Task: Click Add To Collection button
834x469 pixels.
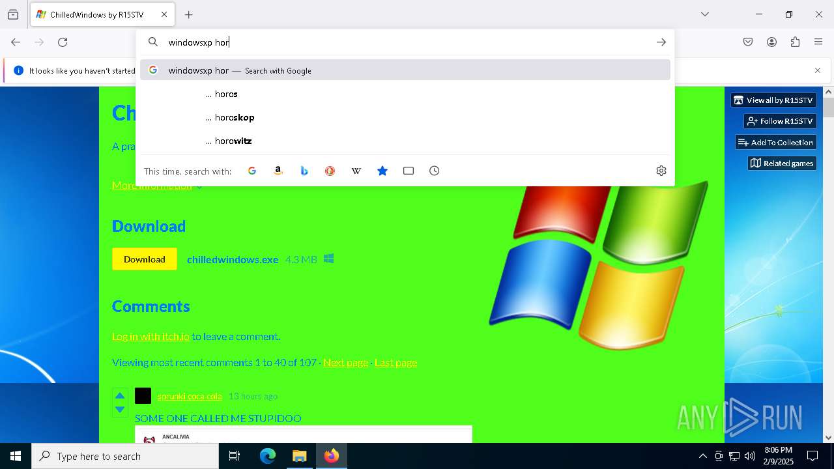Action: tap(775, 142)
